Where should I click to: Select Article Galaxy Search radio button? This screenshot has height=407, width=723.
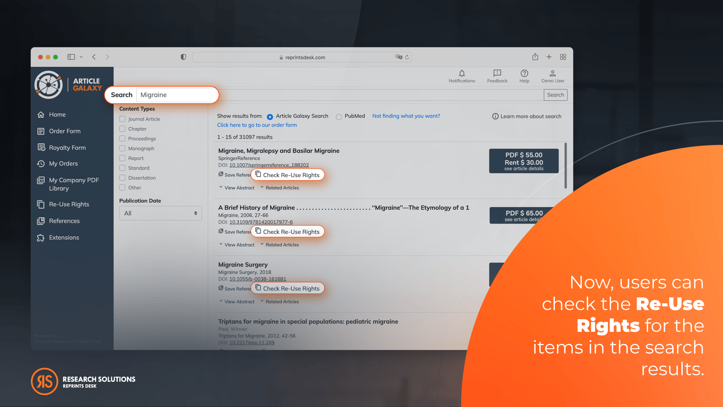point(270,116)
